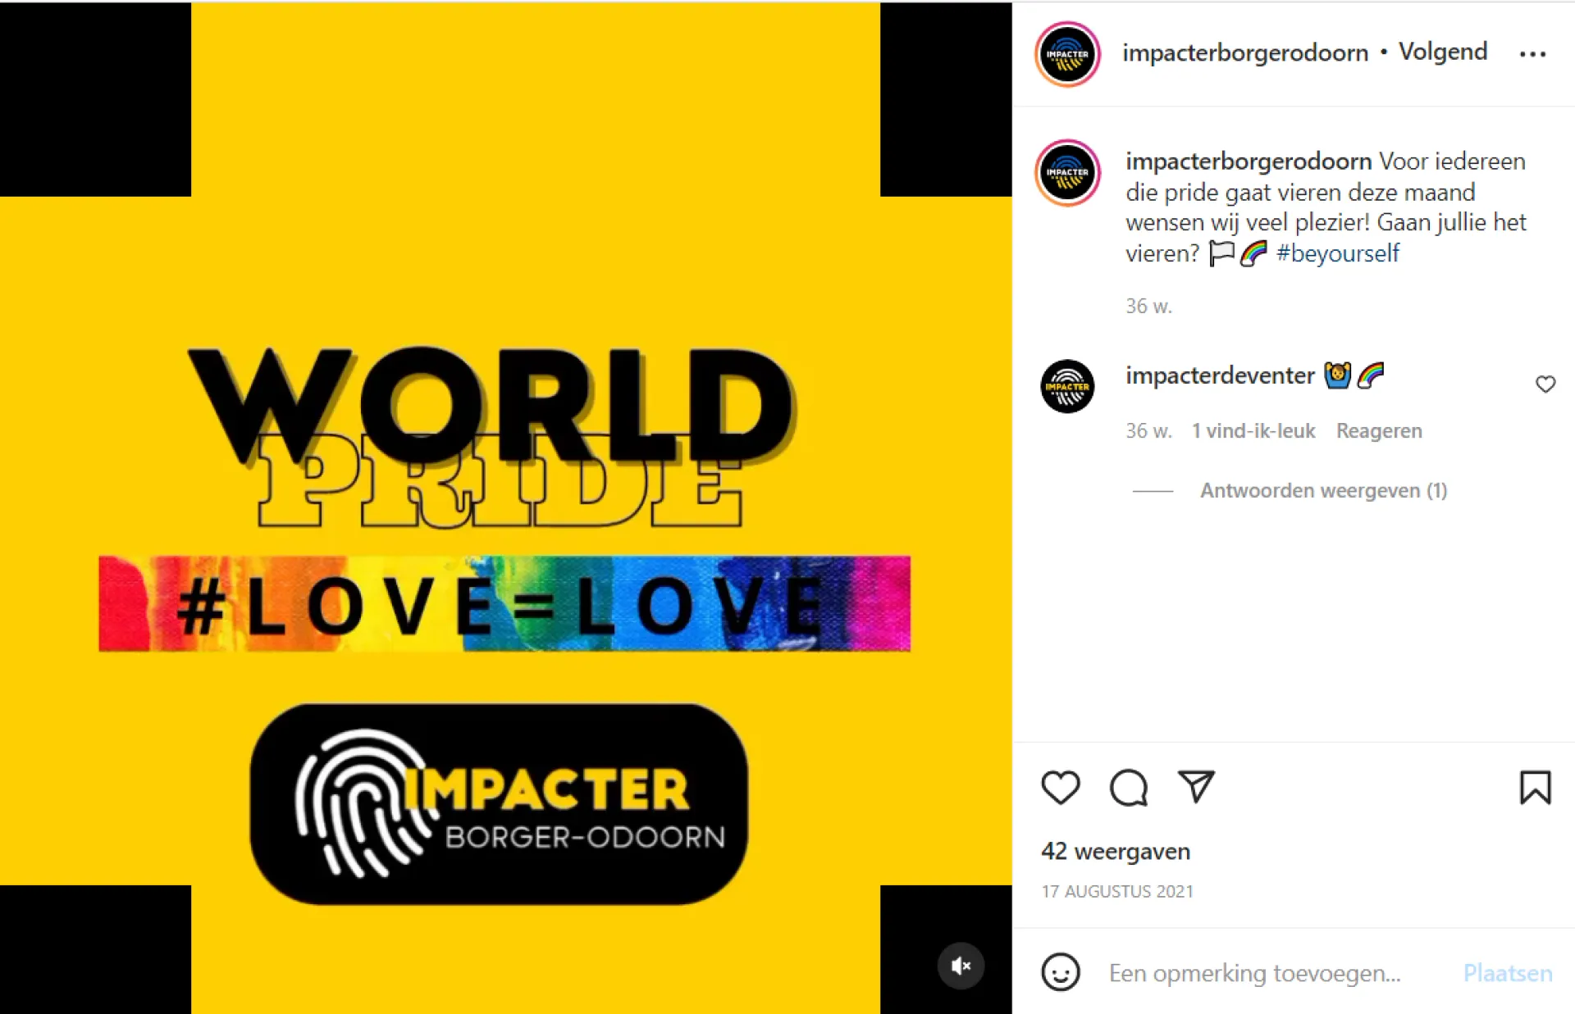Click the Plaatsen post button
This screenshot has height=1014, width=1575.
1508,973
